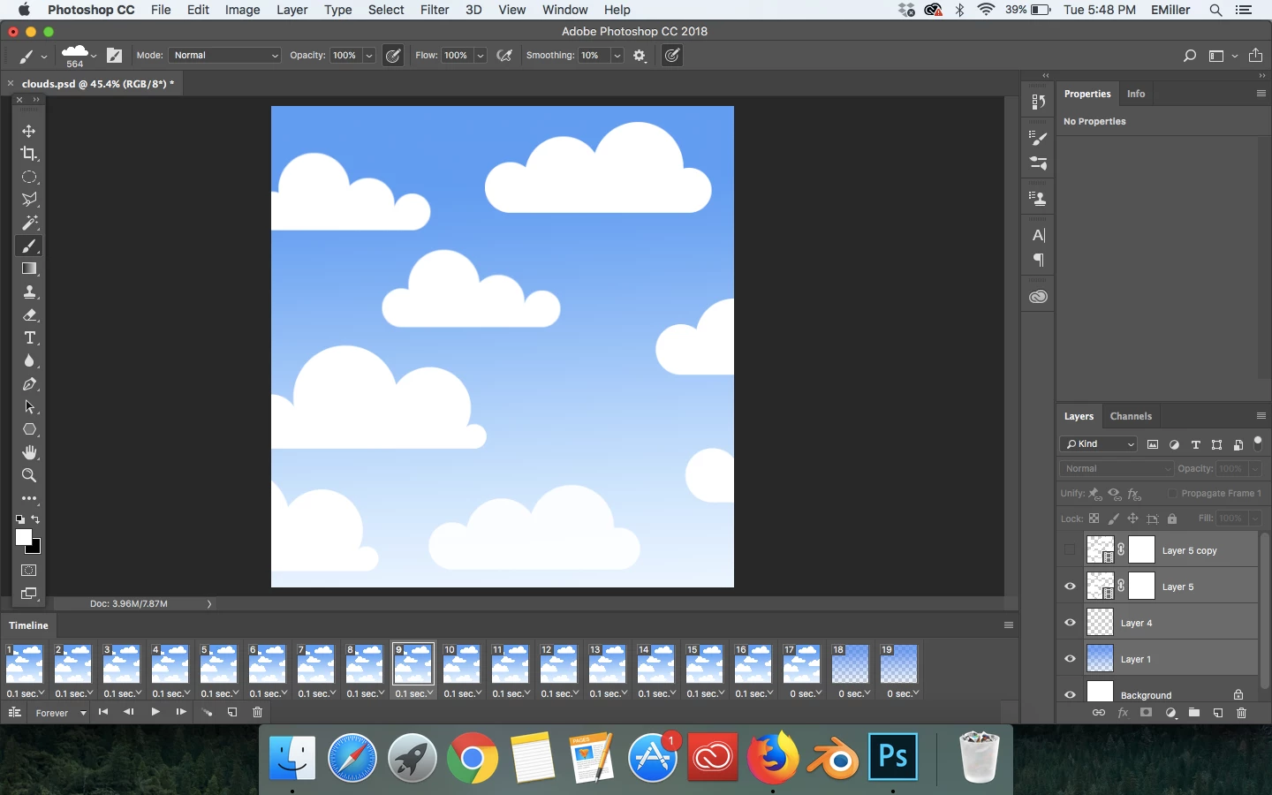1272x795 pixels.
Task: Select the Path Selection tool
Action: tap(29, 406)
